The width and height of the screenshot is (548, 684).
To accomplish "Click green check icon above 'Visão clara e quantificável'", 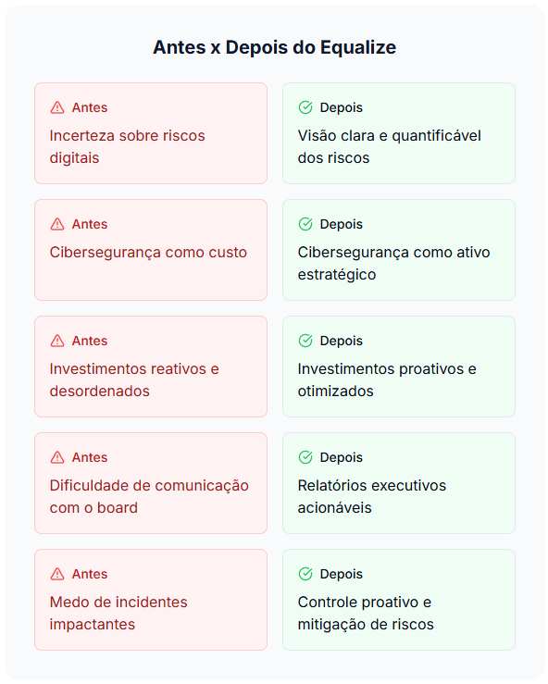I will (x=305, y=107).
